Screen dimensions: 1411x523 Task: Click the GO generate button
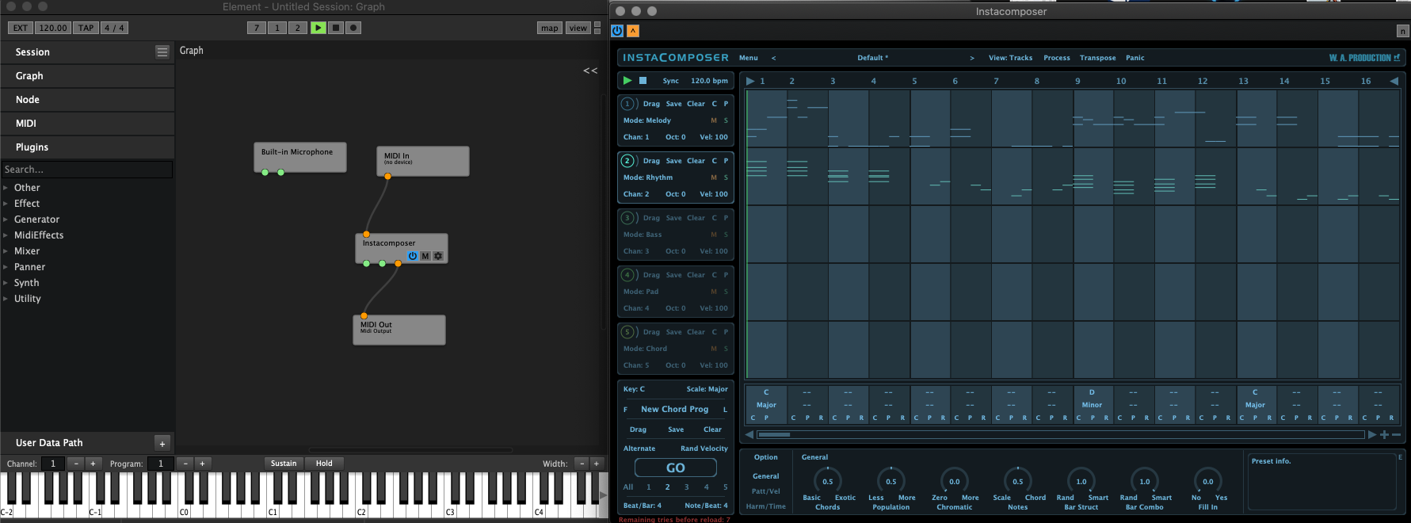pyautogui.click(x=676, y=468)
